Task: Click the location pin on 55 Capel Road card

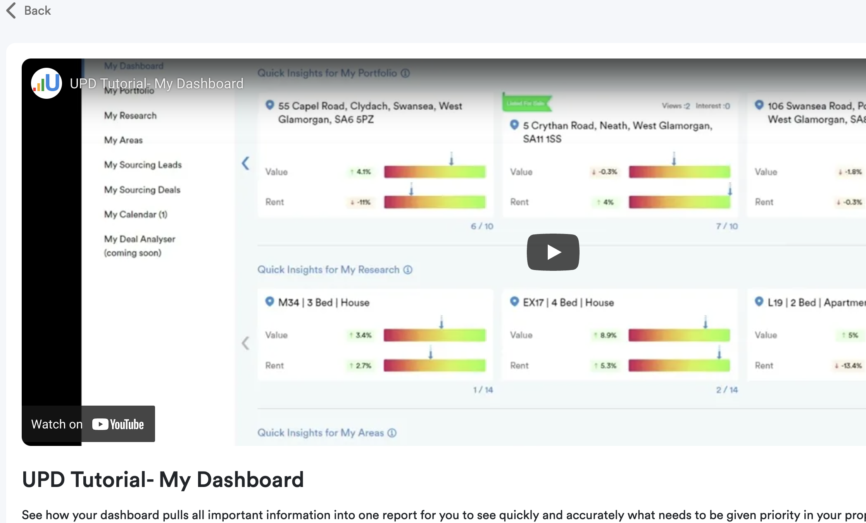Action: (x=269, y=105)
